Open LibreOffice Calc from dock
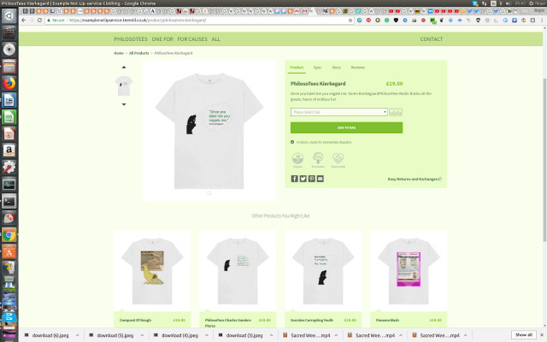This screenshot has height=342, width=547. [9, 117]
